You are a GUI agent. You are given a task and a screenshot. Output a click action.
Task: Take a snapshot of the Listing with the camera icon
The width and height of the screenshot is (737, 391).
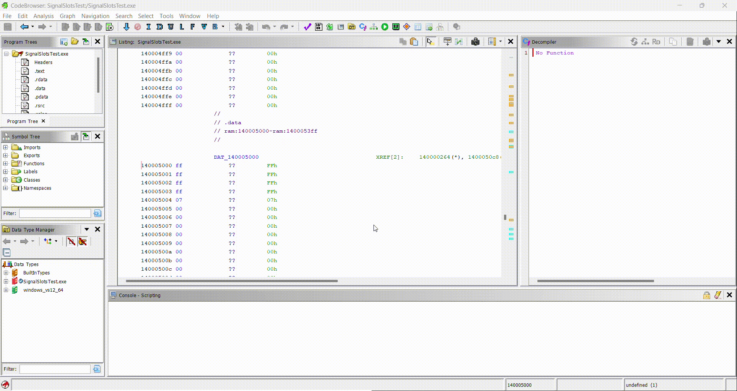click(x=476, y=41)
